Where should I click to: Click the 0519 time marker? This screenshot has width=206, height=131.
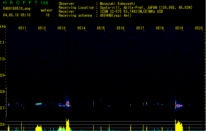179,28
